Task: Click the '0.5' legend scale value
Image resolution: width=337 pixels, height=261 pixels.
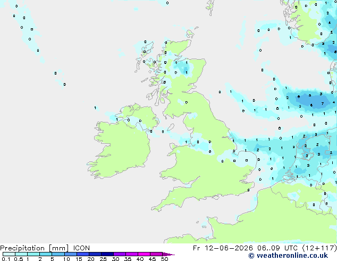Action: [19, 259]
